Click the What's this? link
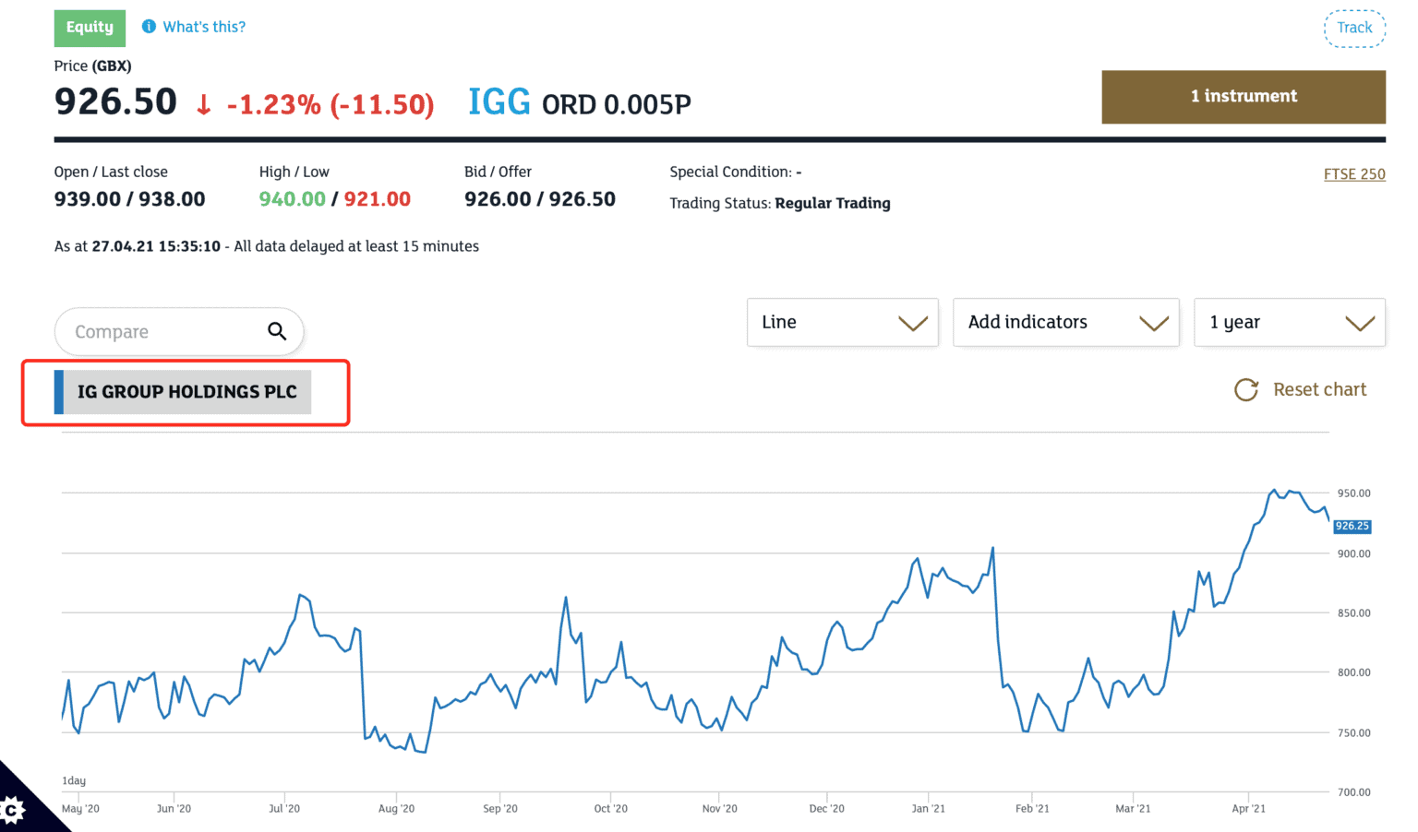Viewport: 1418px width, 832px height. pos(204,27)
